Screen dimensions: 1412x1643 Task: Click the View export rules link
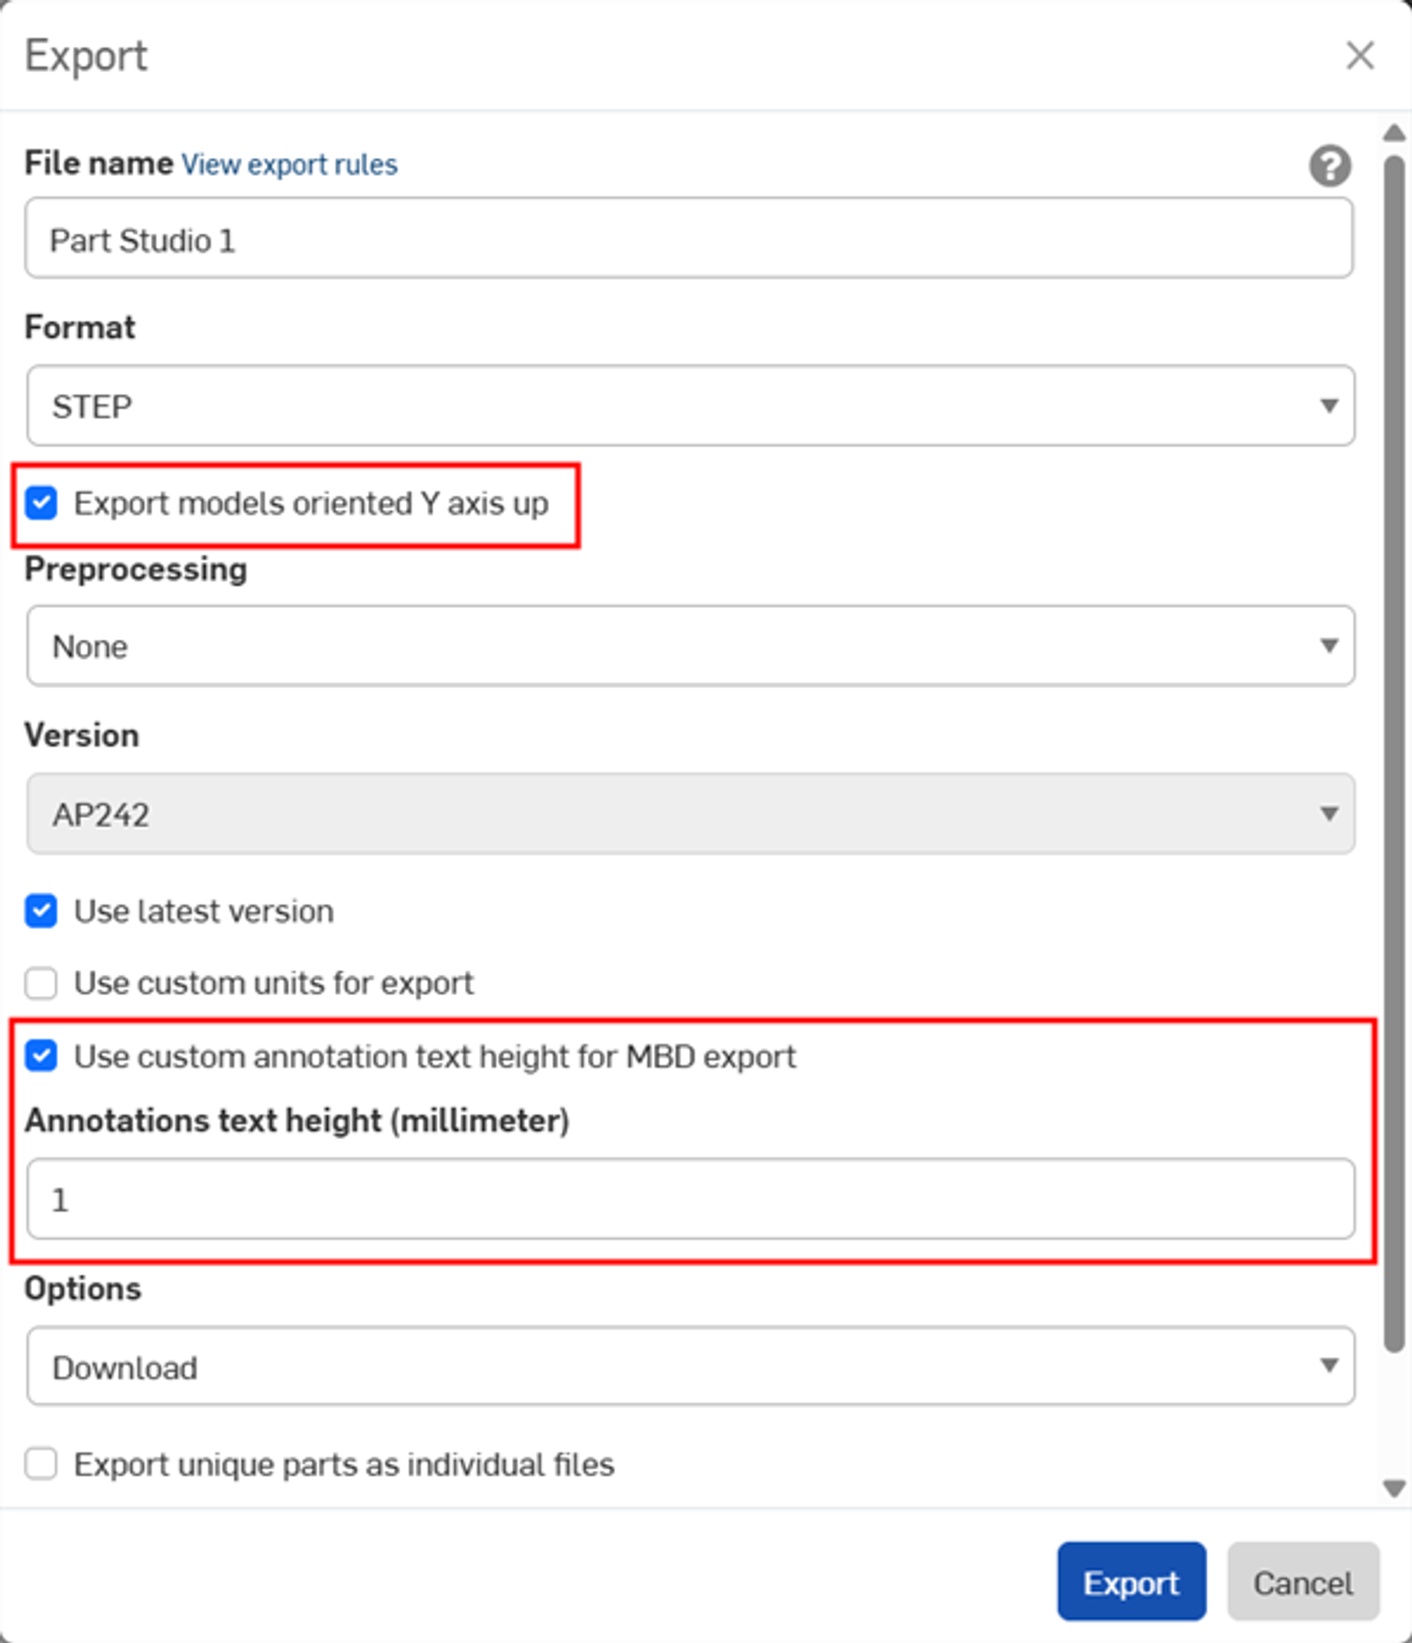click(x=289, y=164)
